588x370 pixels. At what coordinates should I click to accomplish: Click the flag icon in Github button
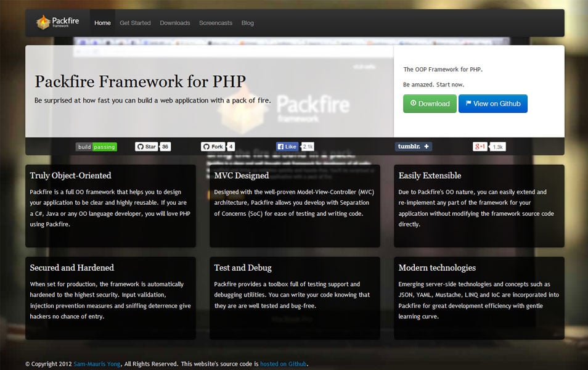(x=468, y=103)
